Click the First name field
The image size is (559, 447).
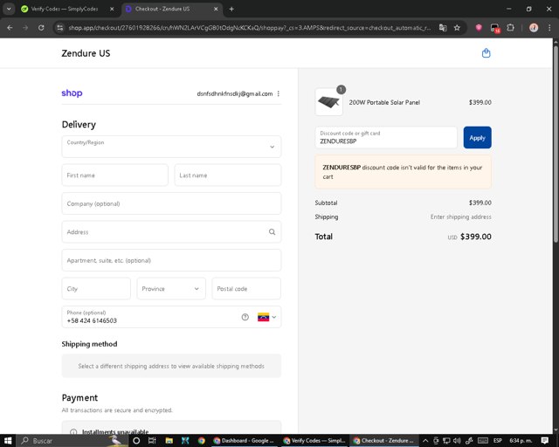point(114,175)
